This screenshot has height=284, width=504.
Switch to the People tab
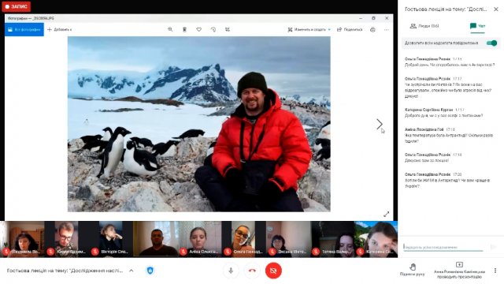pos(424,26)
